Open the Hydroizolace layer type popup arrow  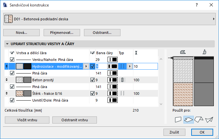pyautogui.click(x=130, y=66)
